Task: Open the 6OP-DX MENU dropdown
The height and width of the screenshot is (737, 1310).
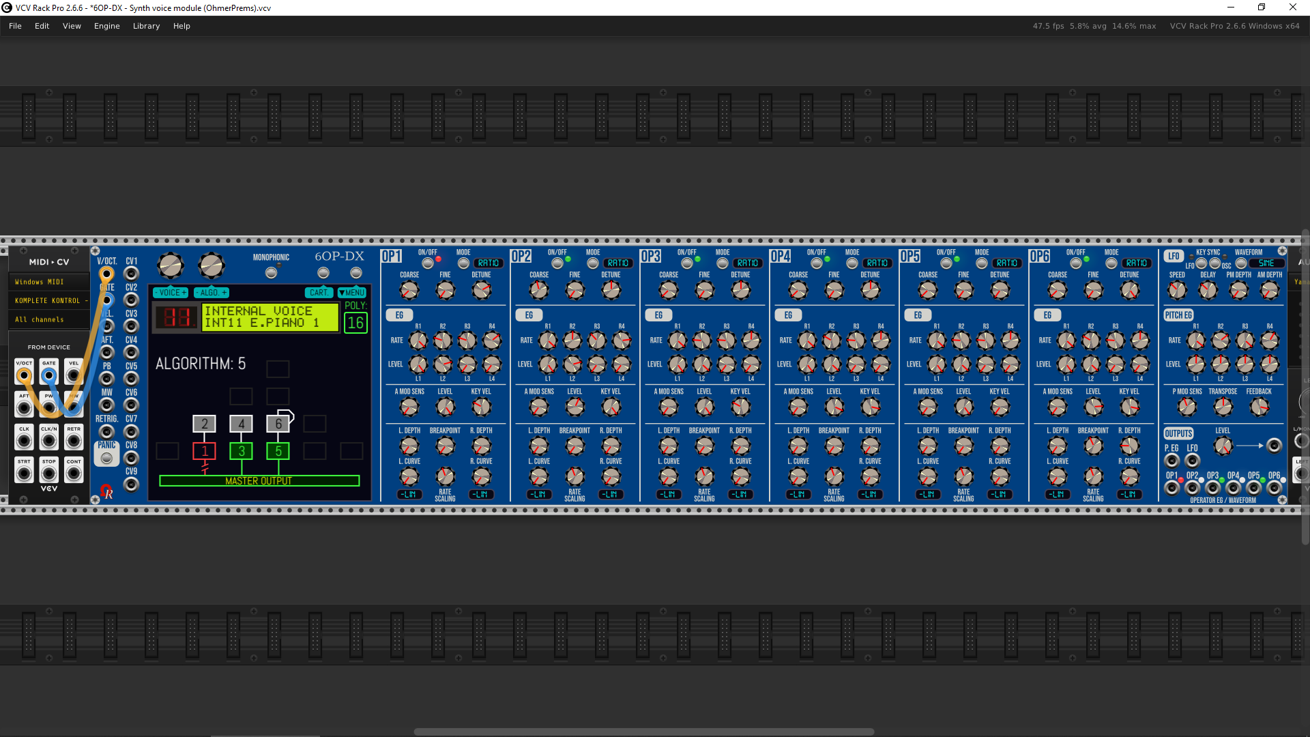Action: pyautogui.click(x=352, y=293)
